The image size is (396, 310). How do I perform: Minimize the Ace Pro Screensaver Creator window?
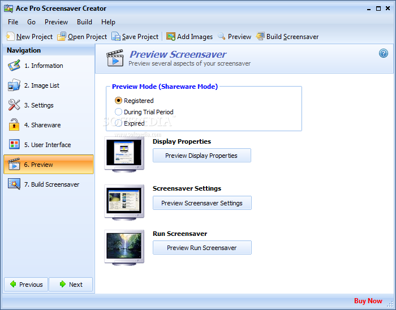tap(369, 9)
